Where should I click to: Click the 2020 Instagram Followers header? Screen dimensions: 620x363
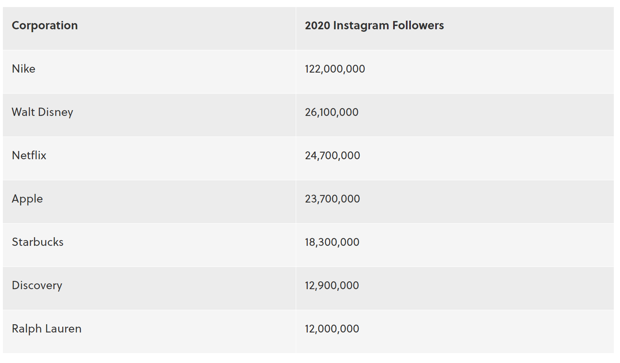[374, 26]
